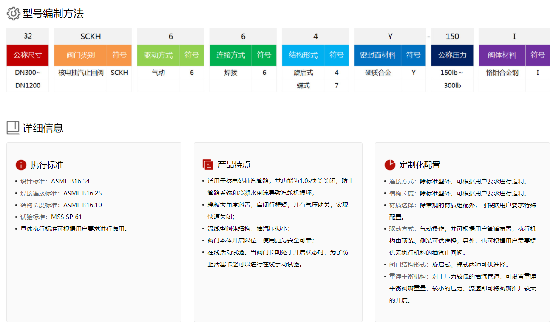
Task: Click the red info icon beside 执行标准
Action: pyautogui.click(x=22, y=165)
